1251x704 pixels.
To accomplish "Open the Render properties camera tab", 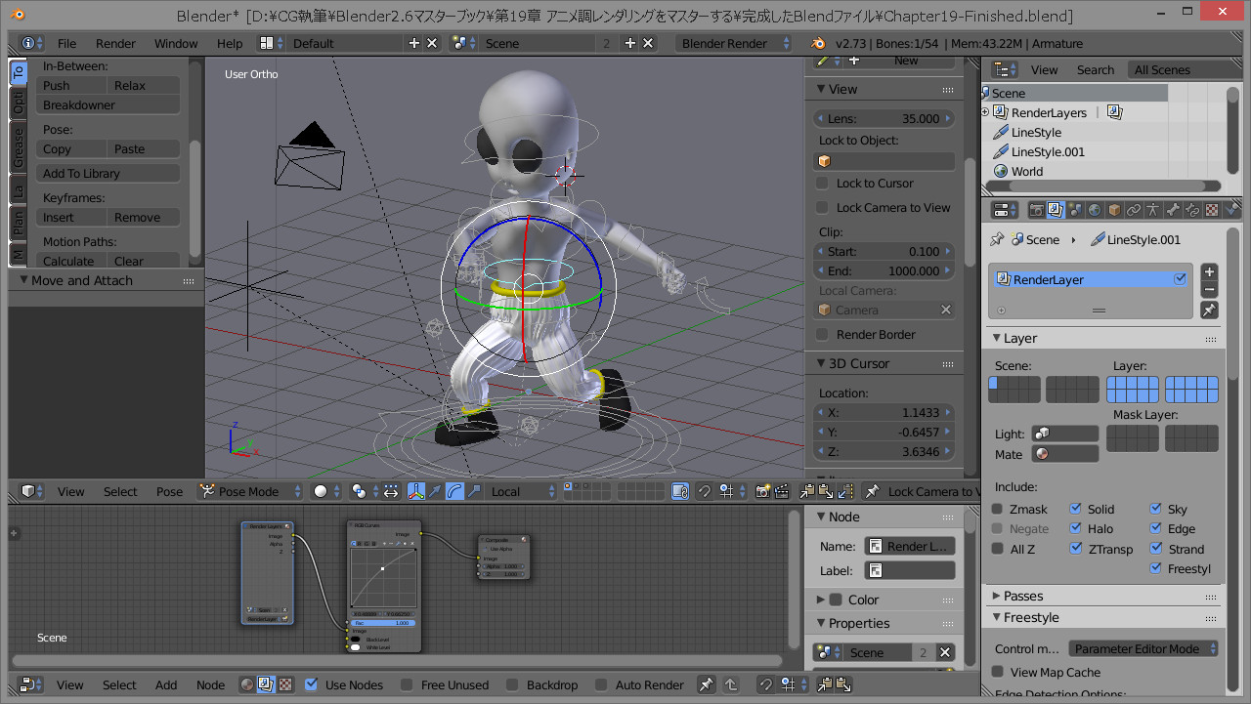I will pos(1036,210).
